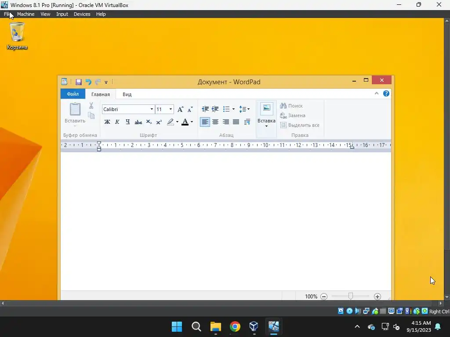Screen dimensions: 450x337
Task: Click the scissors Cut icon
Action: pos(91,106)
